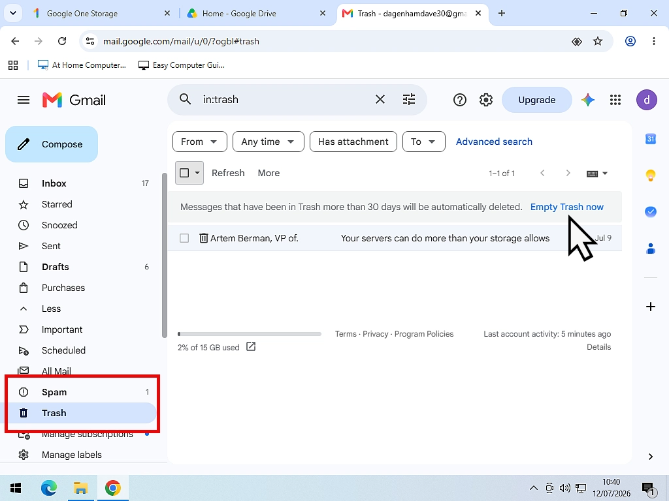Click Upgrade storage button
Viewport: 669px width, 501px height.
[x=537, y=100]
